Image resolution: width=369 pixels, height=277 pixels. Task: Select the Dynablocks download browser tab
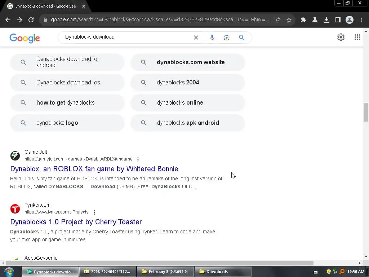[46, 6]
